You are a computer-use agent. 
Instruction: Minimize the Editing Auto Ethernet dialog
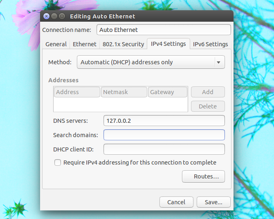(54, 16)
